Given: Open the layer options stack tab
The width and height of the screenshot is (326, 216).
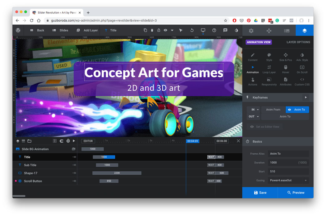Looking at the screenshot, I should tap(305, 31).
